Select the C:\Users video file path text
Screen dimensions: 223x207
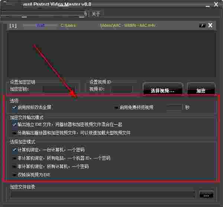click(108, 25)
